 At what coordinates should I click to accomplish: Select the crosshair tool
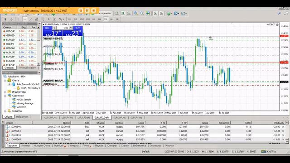tap(11, 19)
